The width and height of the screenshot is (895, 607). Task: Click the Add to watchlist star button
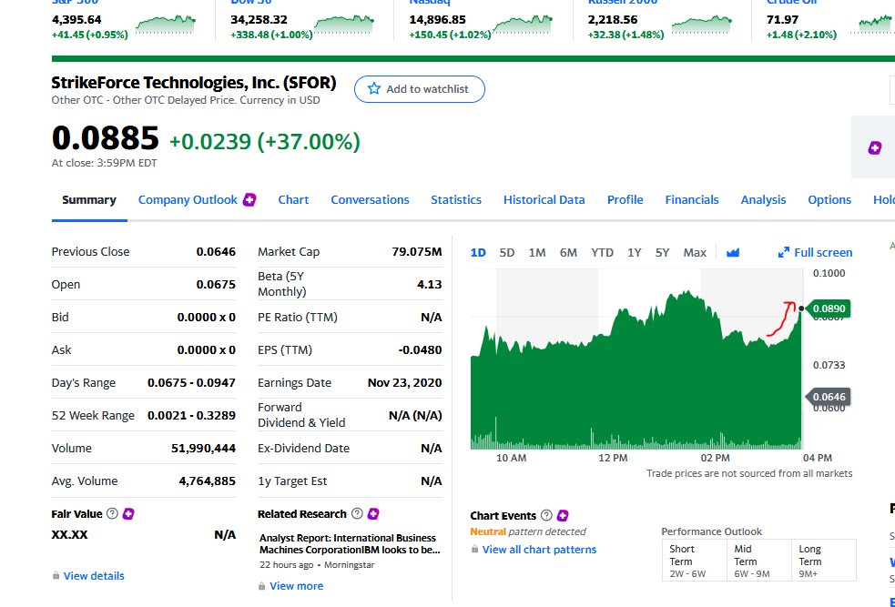click(x=420, y=89)
